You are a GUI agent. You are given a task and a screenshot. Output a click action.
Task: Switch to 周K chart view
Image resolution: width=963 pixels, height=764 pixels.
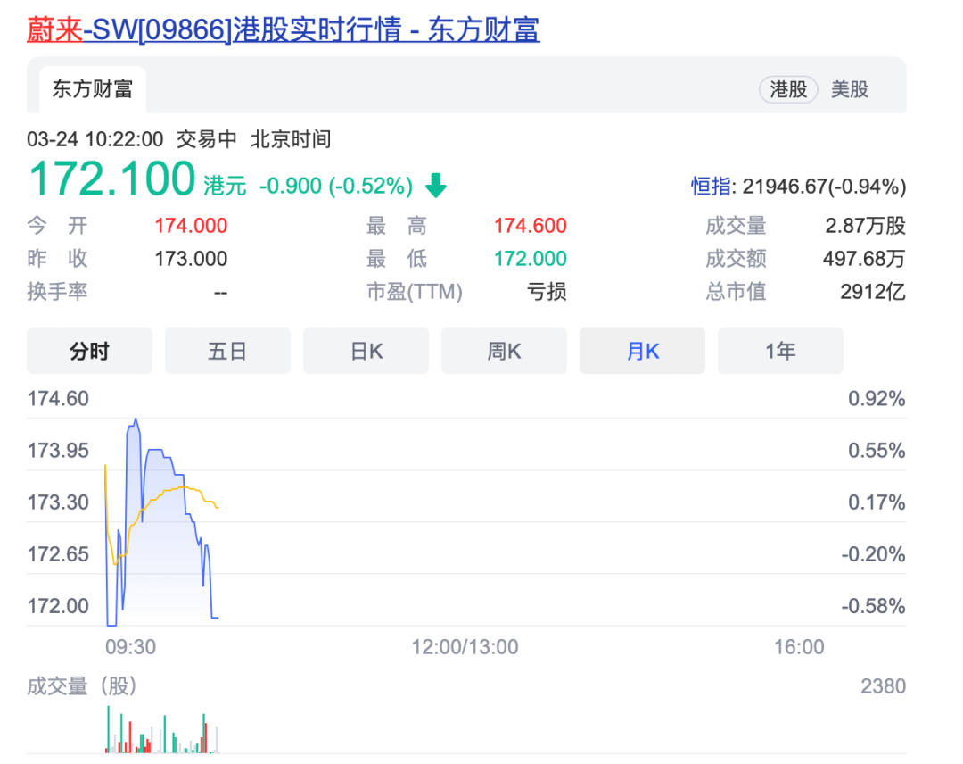tap(504, 351)
